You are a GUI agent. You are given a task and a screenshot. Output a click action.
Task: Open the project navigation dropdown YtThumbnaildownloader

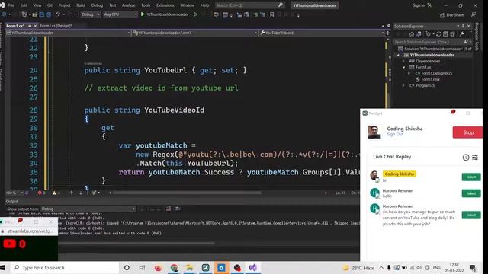[68, 33]
